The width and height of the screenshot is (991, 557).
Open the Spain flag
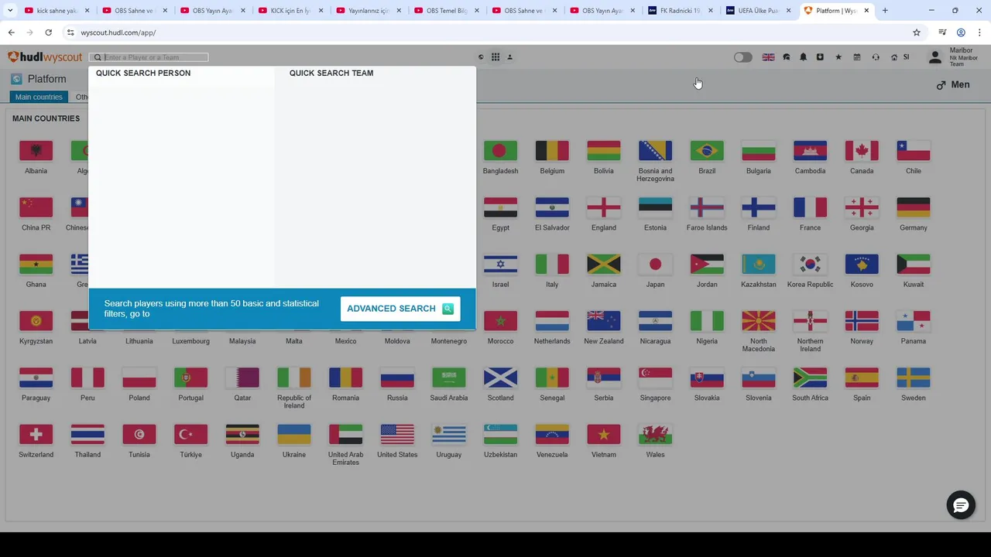[x=862, y=378]
